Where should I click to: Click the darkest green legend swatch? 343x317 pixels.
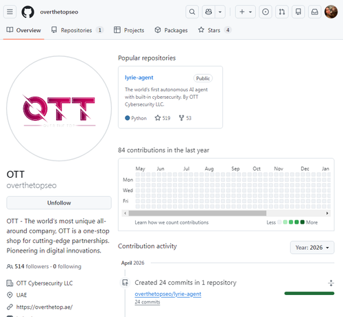pos(303,222)
